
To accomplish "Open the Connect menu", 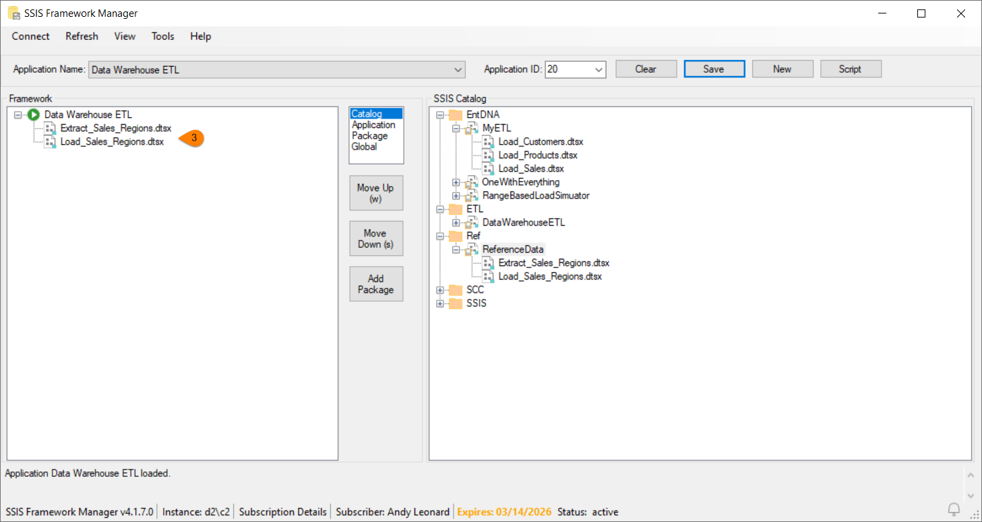I will [x=30, y=36].
